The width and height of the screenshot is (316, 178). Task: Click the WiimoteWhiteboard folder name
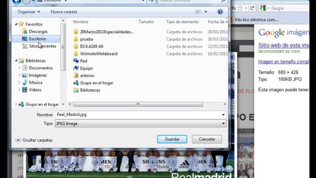click(x=99, y=54)
